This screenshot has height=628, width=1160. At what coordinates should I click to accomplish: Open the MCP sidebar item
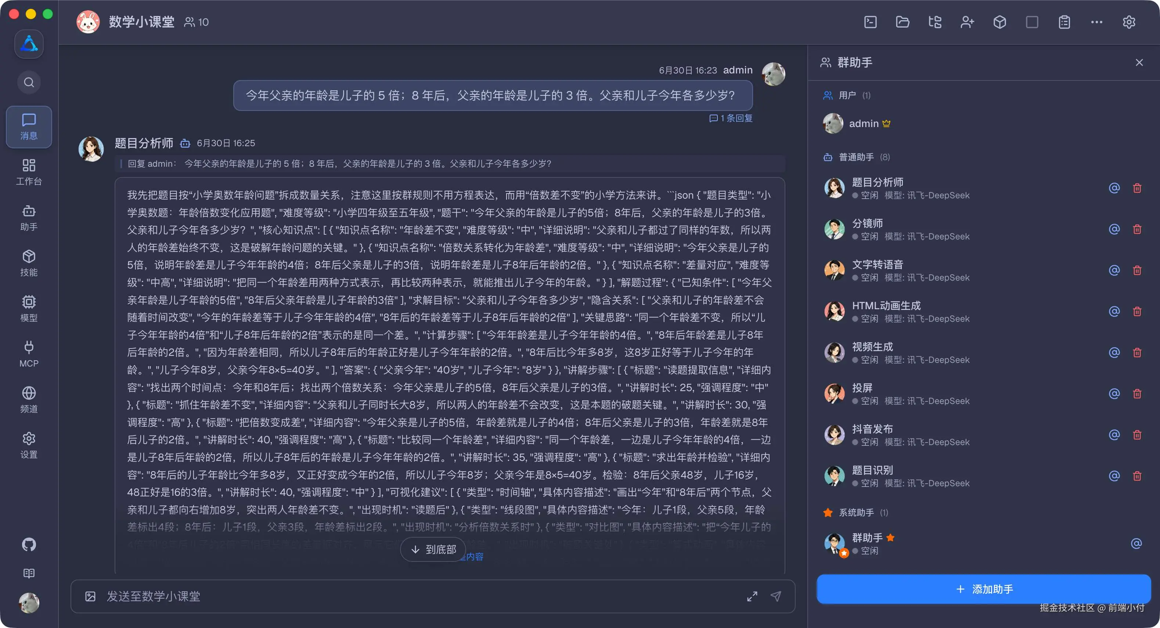pos(29,354)
